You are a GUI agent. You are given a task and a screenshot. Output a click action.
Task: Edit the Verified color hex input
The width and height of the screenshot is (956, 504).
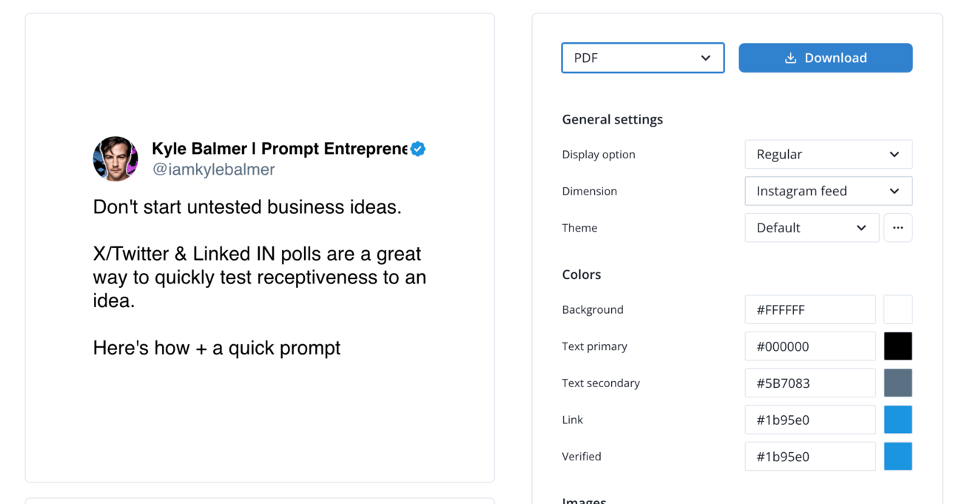pyautogui.click(x=809, y=457)
